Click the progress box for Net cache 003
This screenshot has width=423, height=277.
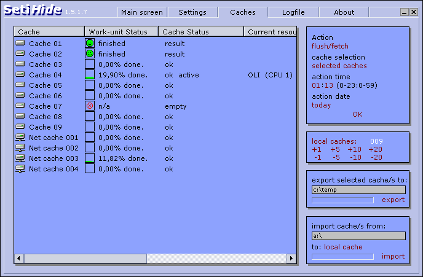(x=90, y=158)
